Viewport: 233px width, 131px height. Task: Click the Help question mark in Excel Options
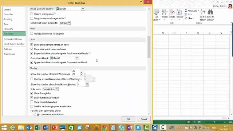click(141, 2)
